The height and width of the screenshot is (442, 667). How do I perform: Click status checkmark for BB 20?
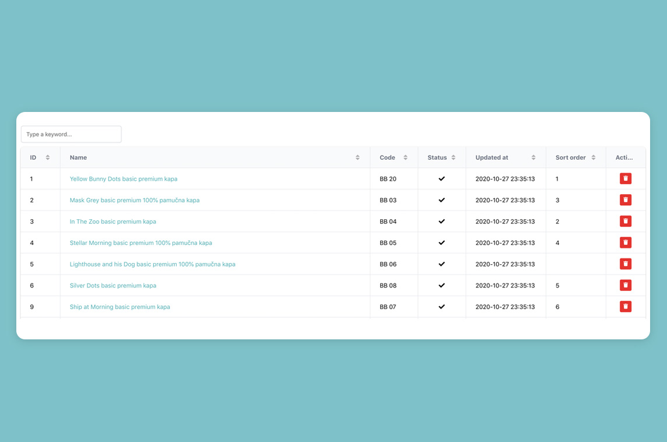click(441, 178)
